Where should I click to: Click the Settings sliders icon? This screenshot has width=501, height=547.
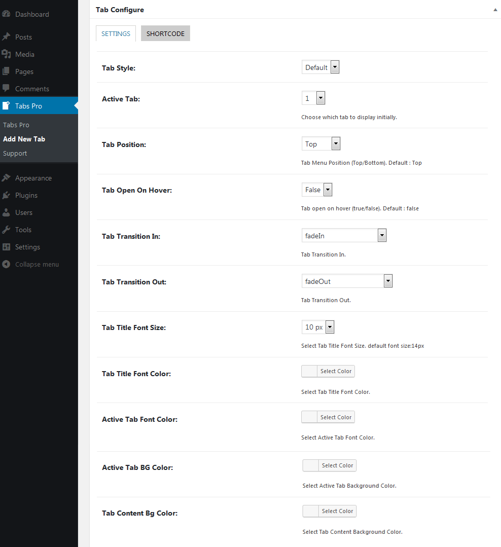6,247
